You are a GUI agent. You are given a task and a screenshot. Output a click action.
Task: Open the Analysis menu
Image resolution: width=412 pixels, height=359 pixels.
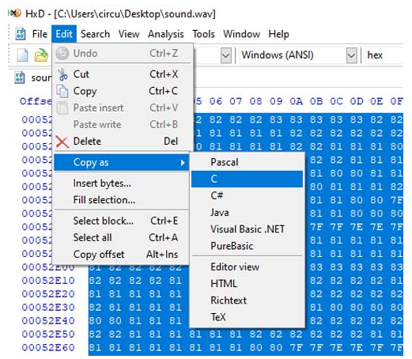pos(166,34)
